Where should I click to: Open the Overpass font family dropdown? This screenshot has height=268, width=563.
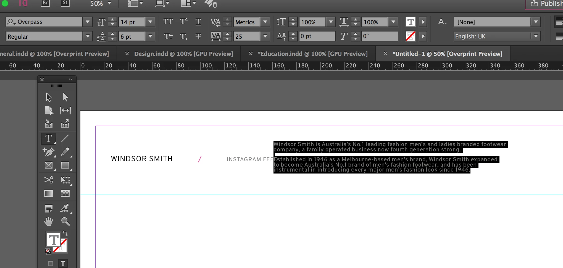tap(88, 22)
